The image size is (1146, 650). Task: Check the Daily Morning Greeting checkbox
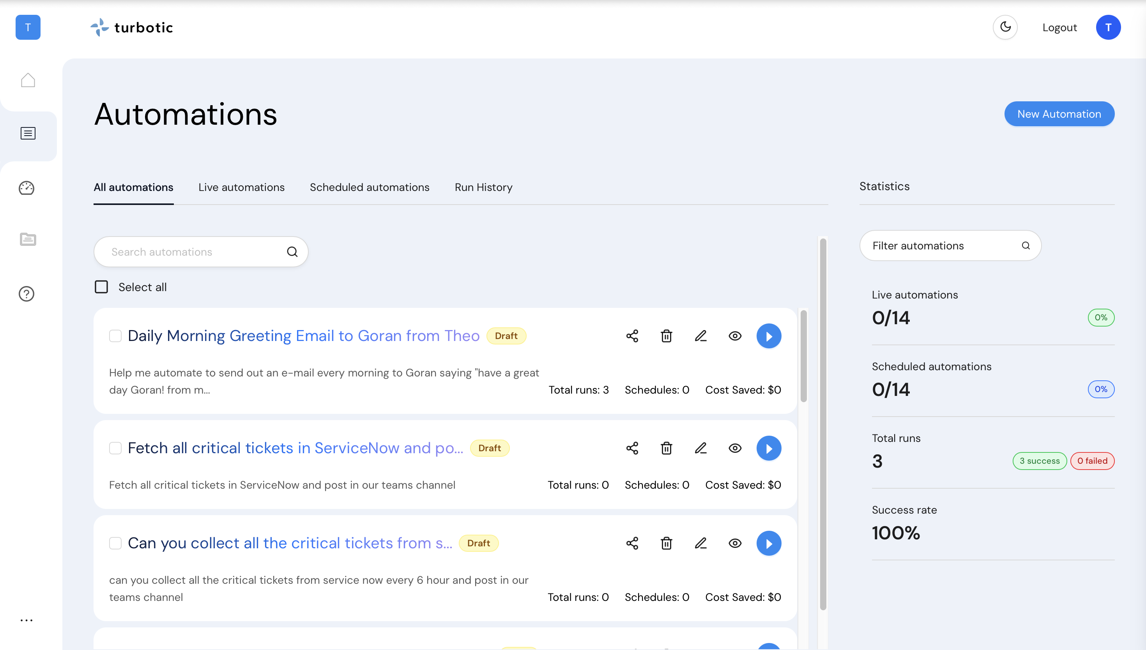tap(116, 336)
